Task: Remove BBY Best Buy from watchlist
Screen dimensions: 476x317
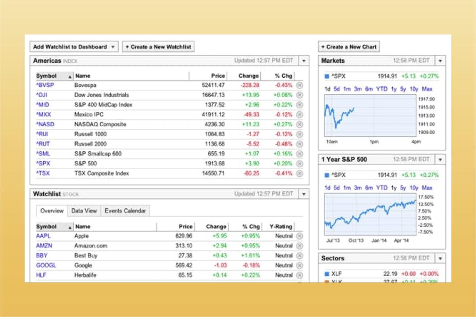Action: 299,256
